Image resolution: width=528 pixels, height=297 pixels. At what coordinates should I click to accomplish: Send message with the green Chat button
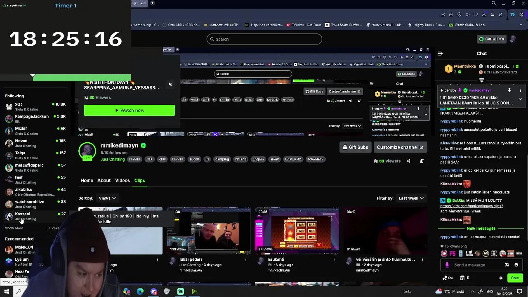coord(515,278)
